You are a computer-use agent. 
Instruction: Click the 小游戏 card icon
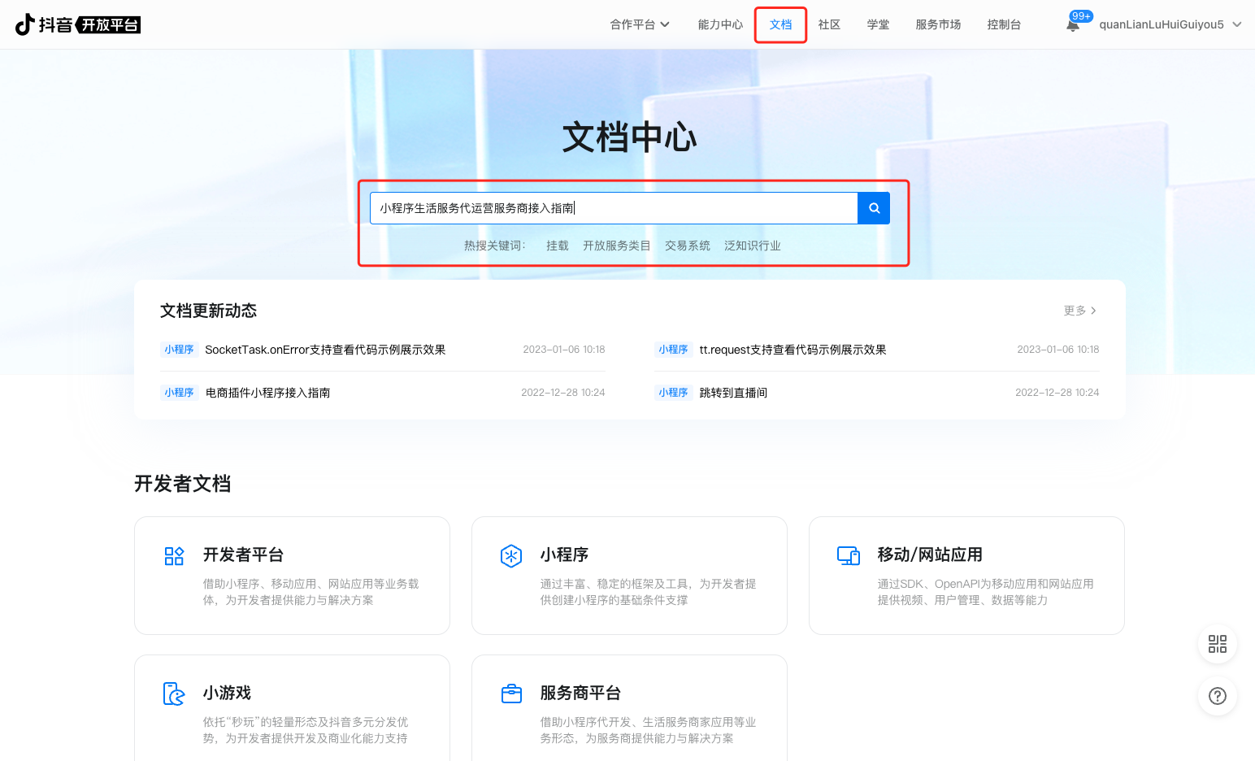click(174, 694)
